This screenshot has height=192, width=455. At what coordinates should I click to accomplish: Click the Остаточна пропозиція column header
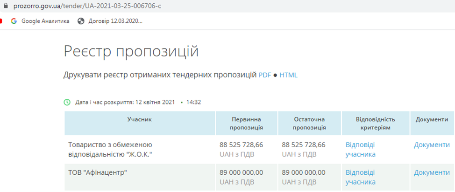[x=309, y=123]
